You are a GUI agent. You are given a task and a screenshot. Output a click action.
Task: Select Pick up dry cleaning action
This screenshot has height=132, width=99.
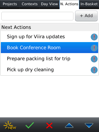pyautogui.click(x=50, y=70)
